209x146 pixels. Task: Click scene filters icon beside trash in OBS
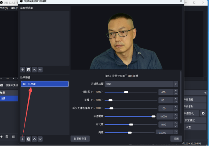click(13, 137)
